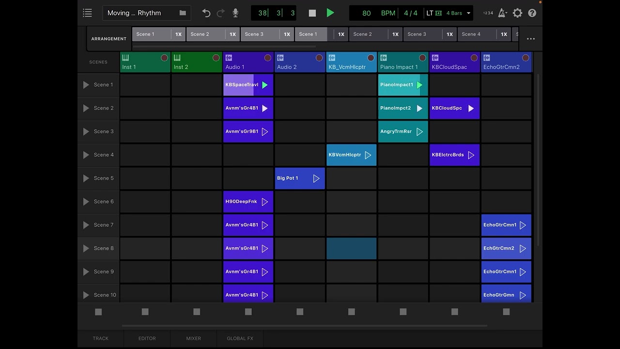Play the PianoImpact1 clip
Viewport: 620px width, 349px height.
pyautogui.click(x=419, y=85)
